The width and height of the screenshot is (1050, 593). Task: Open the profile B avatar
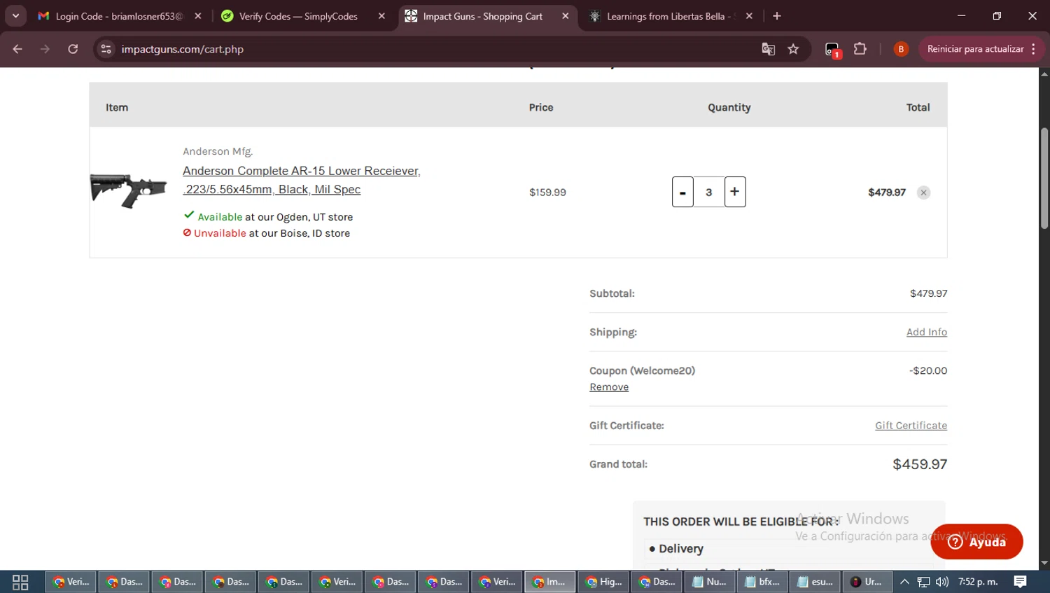tap(901, 49)
